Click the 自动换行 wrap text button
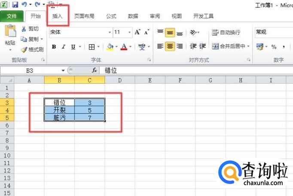This screenshot has height=196, width=293. point(226,33)
